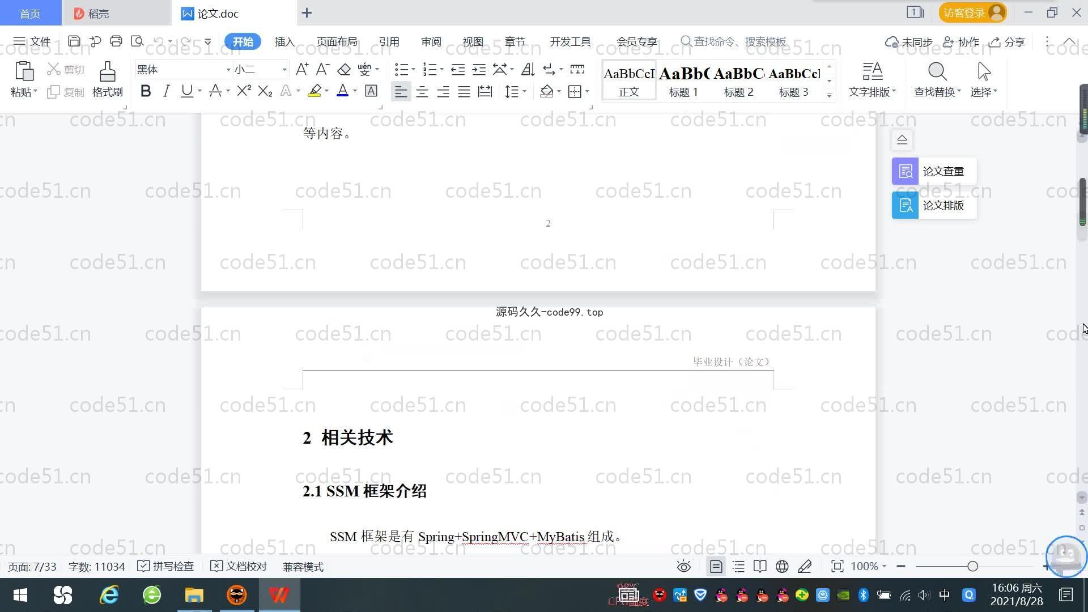Open the 文件 menu
The height and width of the screenshot is (612, 1088).
click(32, 41)
